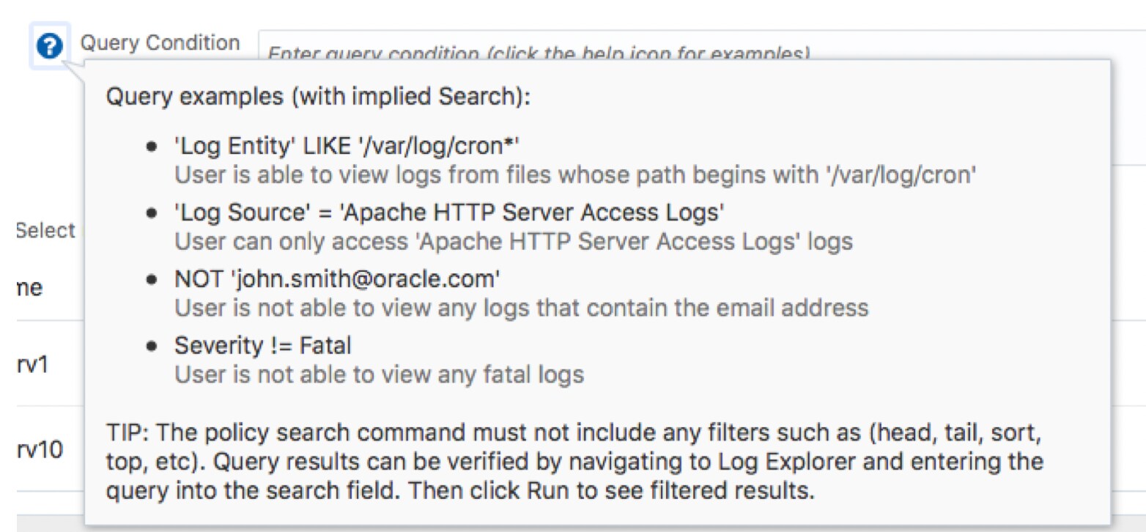1146x532 pixels.
Task: Select the 'Severity != Fatal' example
Action: point(262,345)
